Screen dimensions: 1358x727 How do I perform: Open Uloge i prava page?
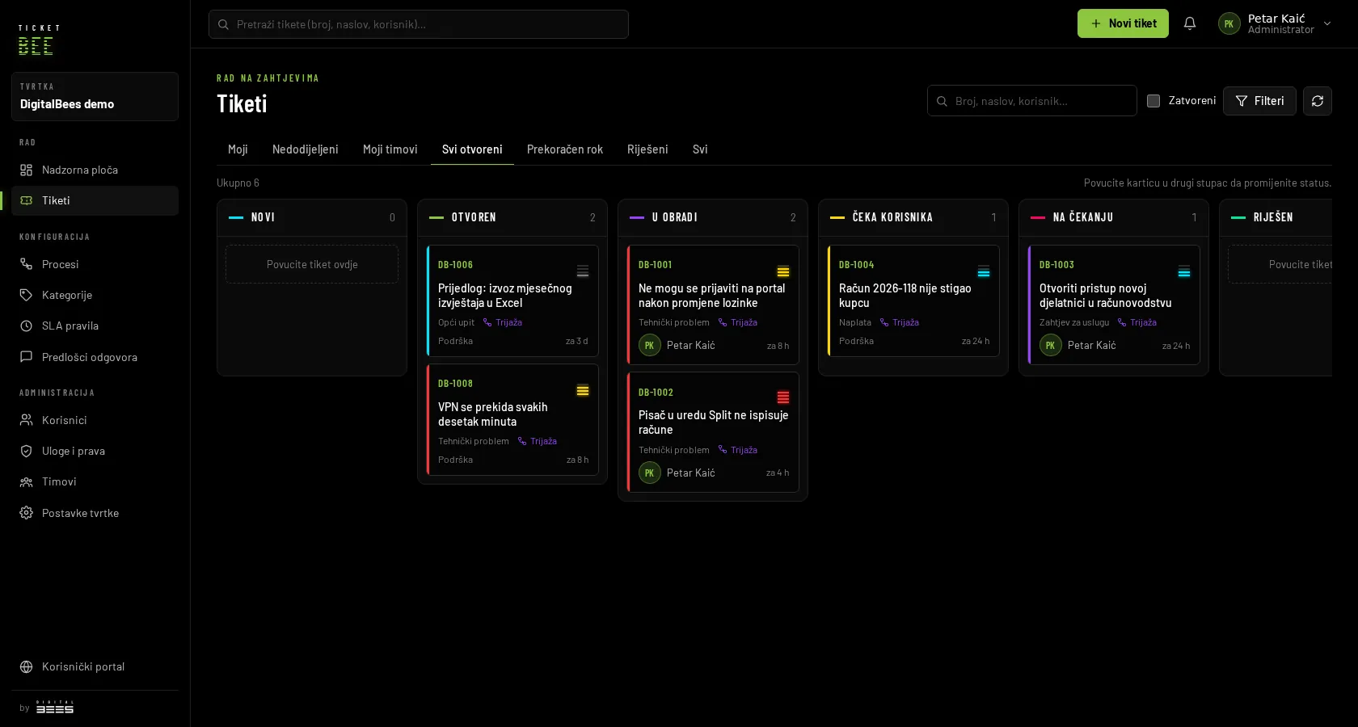point(95,451)
